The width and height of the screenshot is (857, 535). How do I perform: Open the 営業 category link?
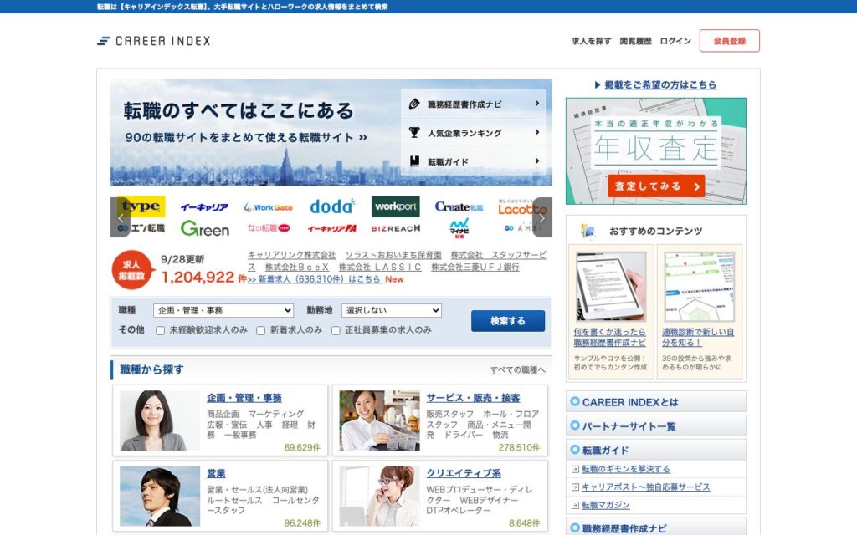(216, 473)
